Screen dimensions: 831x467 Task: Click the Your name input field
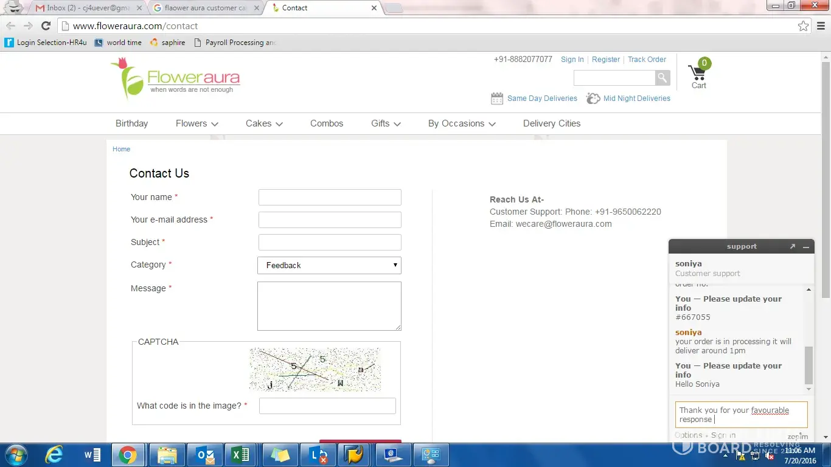click(330, 198)
